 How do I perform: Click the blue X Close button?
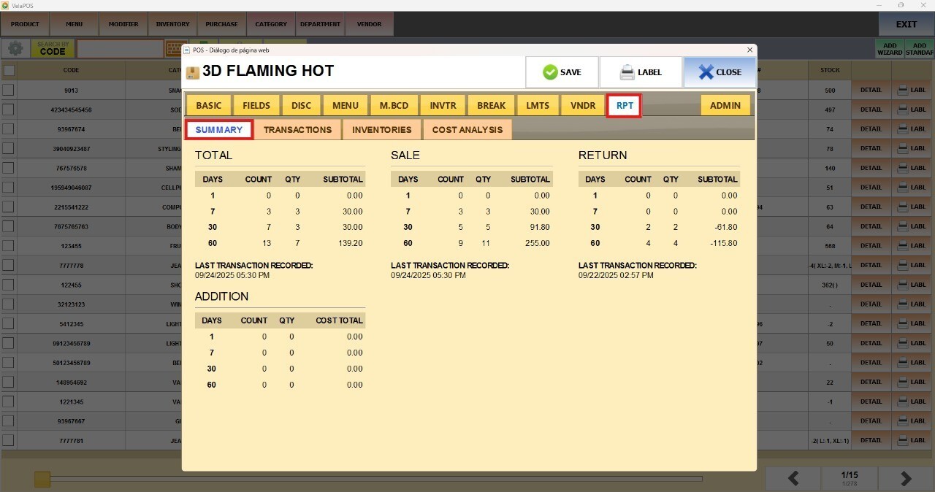720,72
